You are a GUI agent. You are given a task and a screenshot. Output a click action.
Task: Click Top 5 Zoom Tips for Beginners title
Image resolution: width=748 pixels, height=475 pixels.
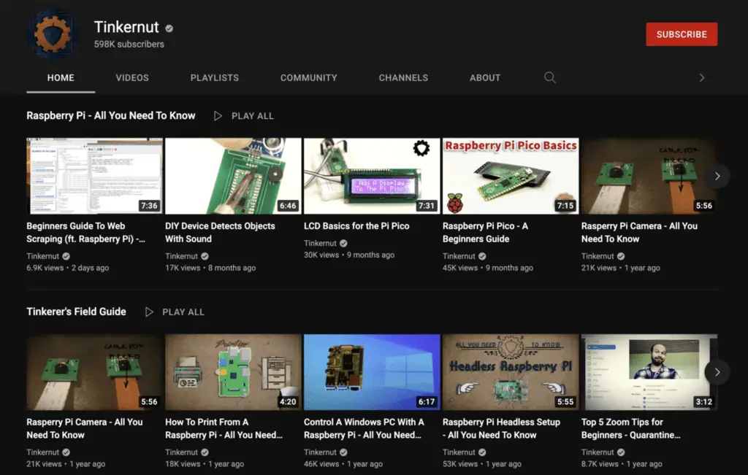[630, 428]
